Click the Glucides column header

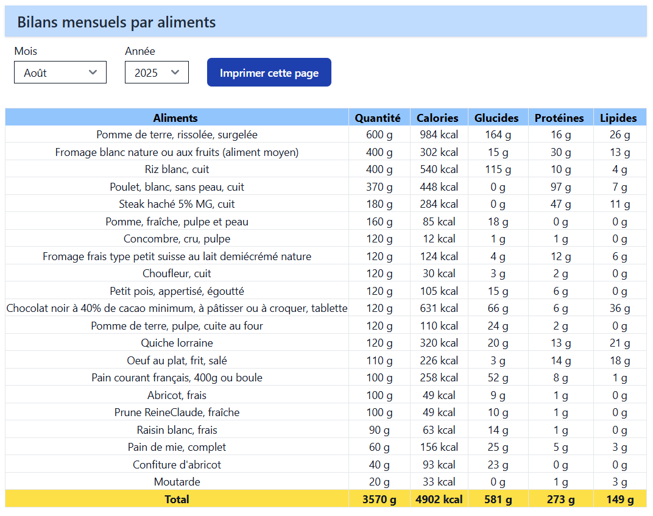tap(498, 118)
